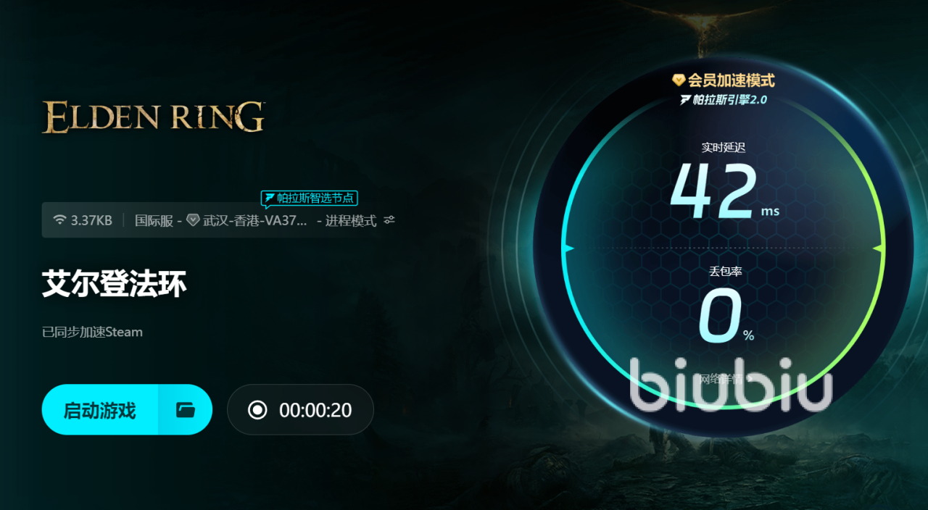Click the 已同步加速Steam status text

(92, 333)
